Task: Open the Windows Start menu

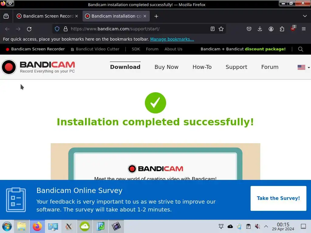Action: tap(7, 226)
